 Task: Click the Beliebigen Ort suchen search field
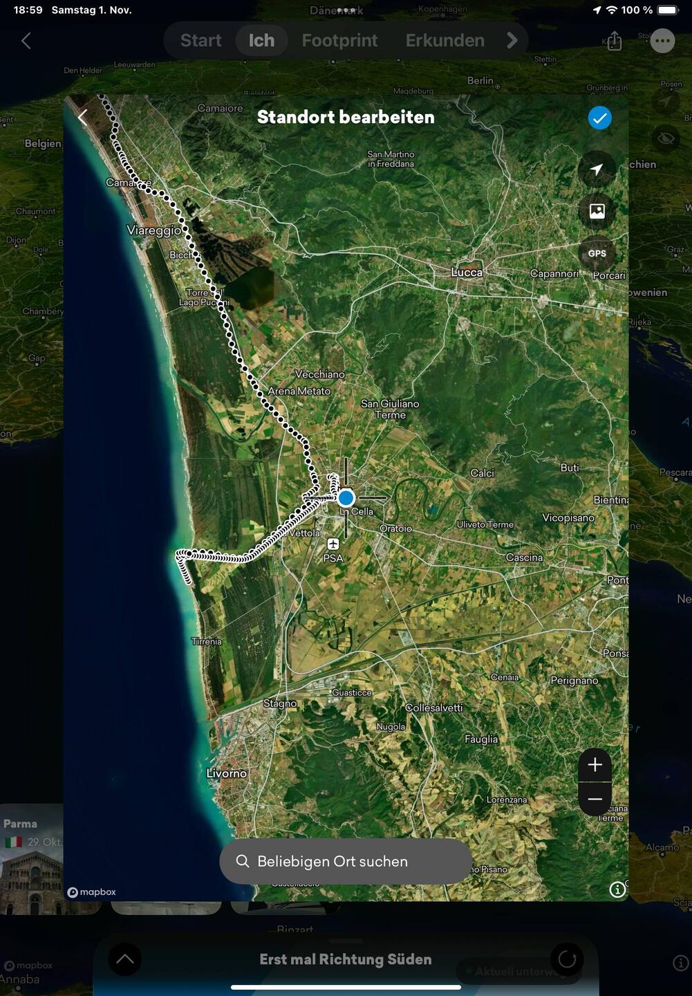(x=346, y=861)
